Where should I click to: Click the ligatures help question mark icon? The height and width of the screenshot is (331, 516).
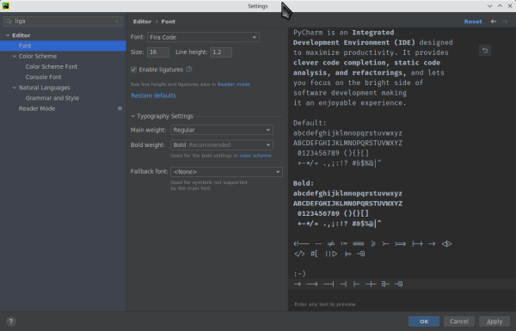pyautogui.click(x=189, y=70)
